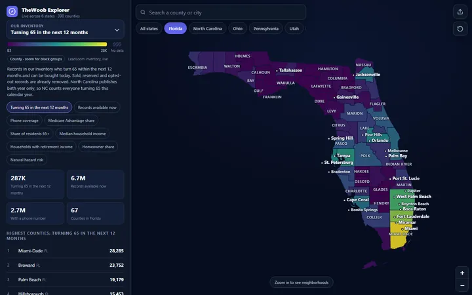
Task: Select Turning 65 in next 12 months chip
Action: pos(39,107)
